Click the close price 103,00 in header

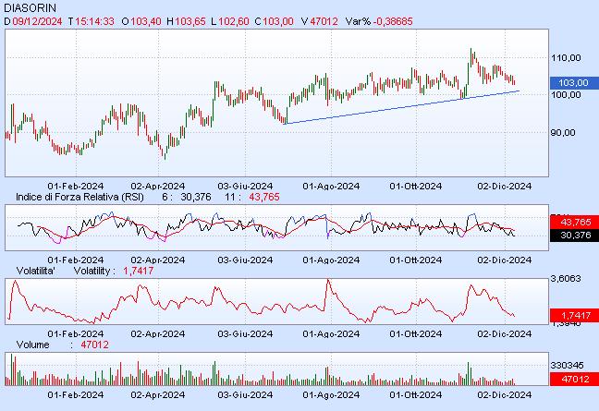(x=278, y=21)
